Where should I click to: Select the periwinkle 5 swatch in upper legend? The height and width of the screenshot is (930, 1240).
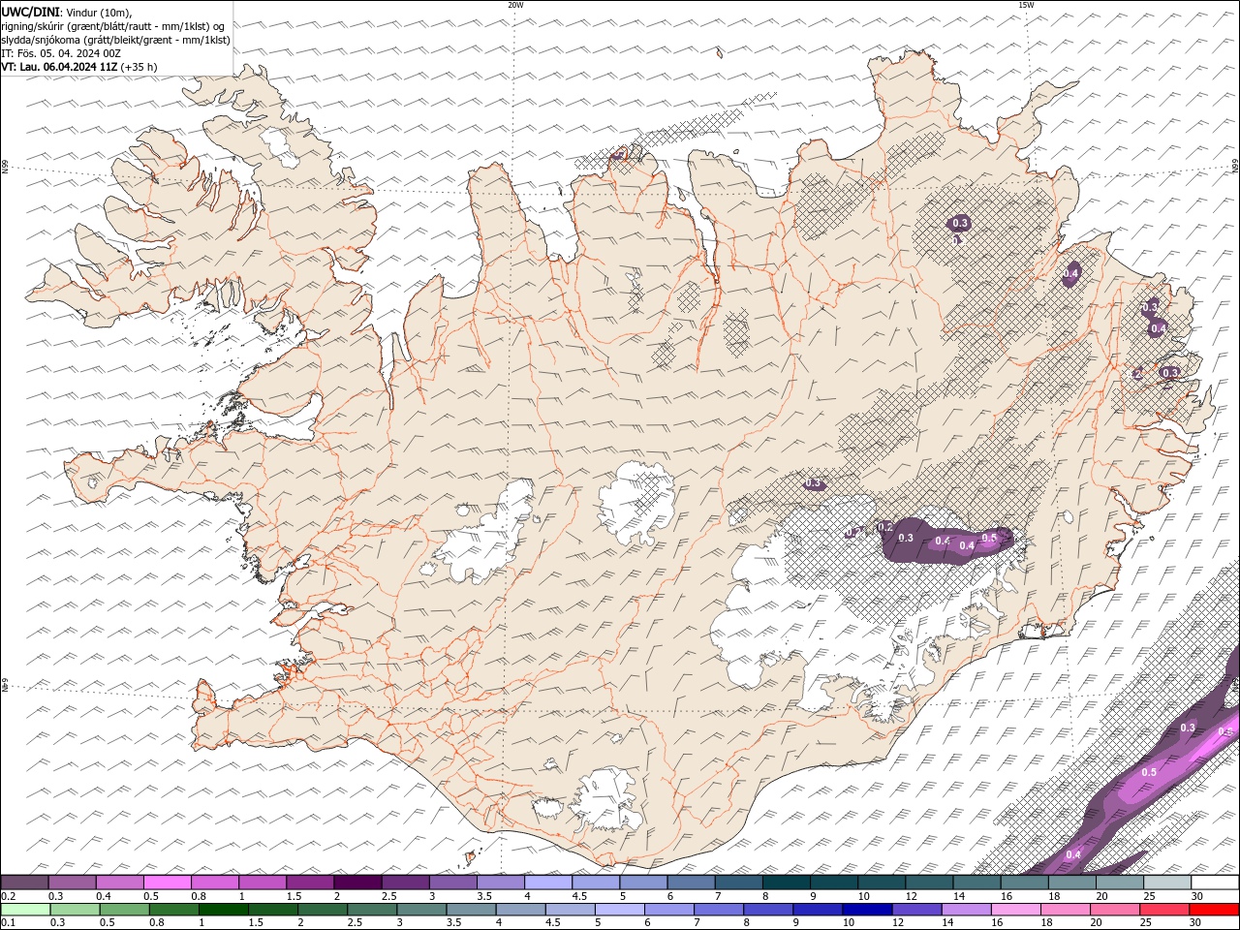[644, 883]
